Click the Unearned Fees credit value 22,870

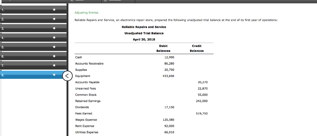tap(202, 89)
